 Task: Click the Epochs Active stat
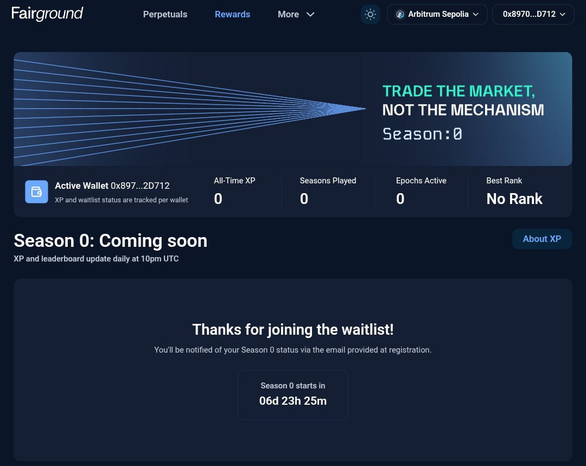(x=421, y=191)
